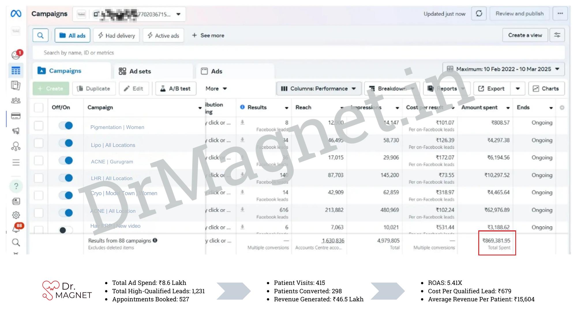Open Settings gear icon in sidebar
Screen dimensions: 577x325
(x=16, y=215)
